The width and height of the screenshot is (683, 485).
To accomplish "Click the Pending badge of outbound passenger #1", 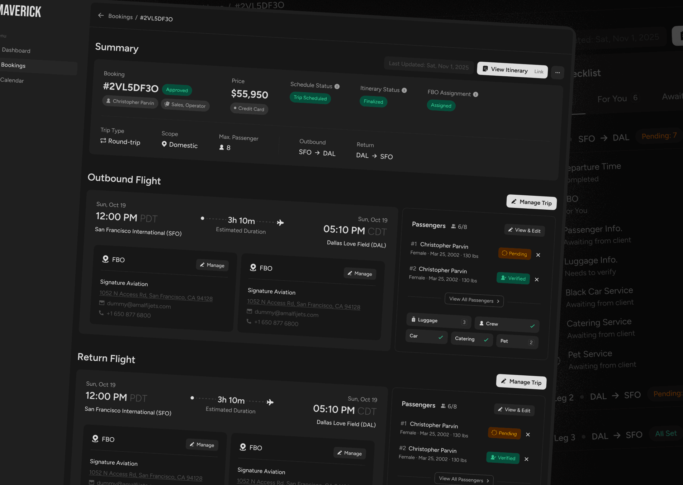I will point(514,253).
